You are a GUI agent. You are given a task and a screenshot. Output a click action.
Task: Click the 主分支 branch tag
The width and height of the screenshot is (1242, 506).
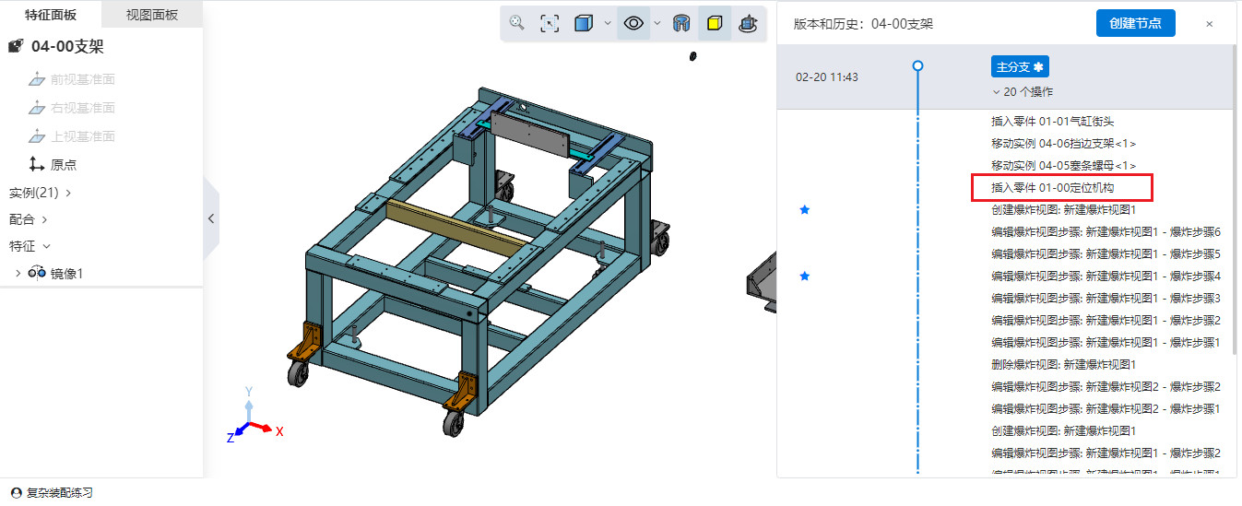(x=1020, y=66)
